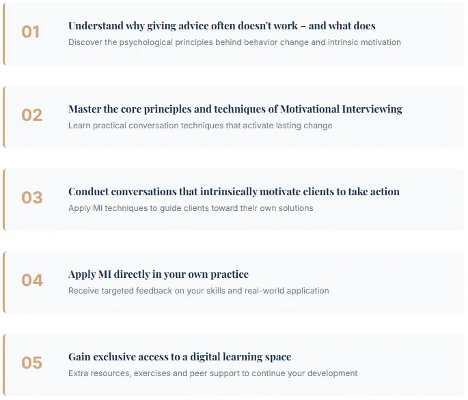This screenshot has width=468, height=400.
Task: Click the number 05 label
Action: pyautogui.click(x=31, y=363)
